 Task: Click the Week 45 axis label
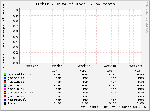(32, 66)
